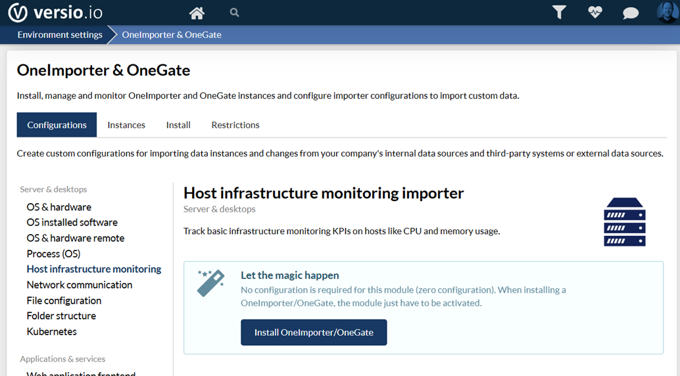Click the OneImporter & OneGate page title
Screen dimensions: 680x376
104,70
